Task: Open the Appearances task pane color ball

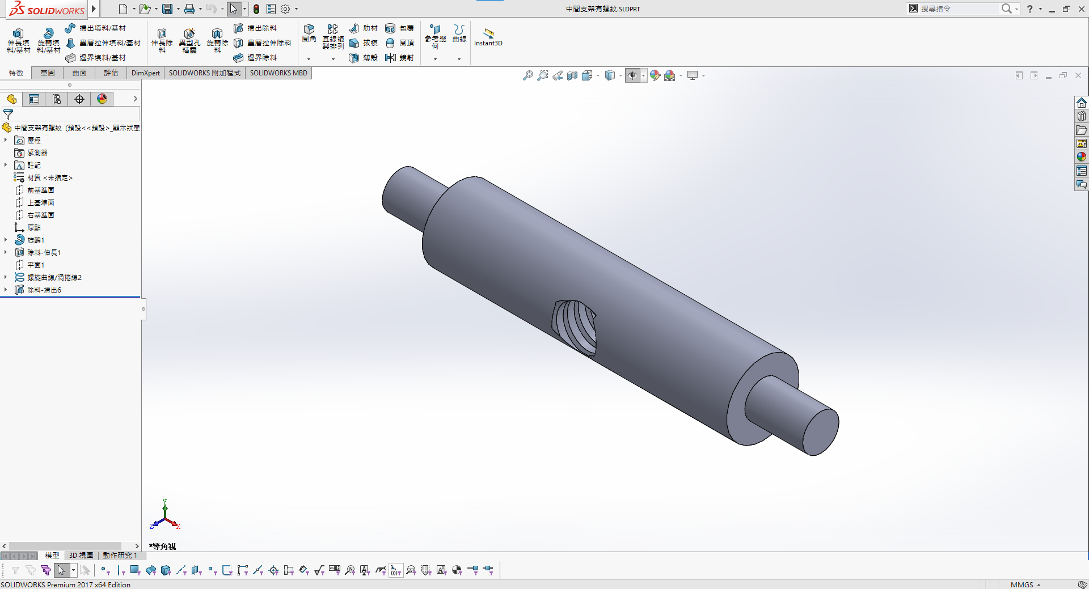Action: [x=1082, y=157]
